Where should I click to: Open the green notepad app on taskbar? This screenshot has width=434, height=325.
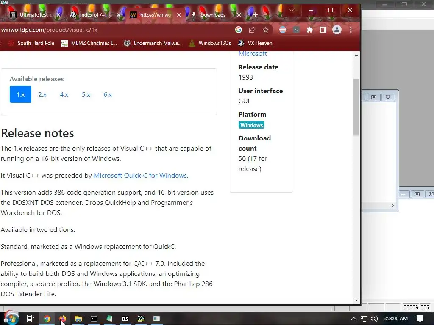(110, 319)
